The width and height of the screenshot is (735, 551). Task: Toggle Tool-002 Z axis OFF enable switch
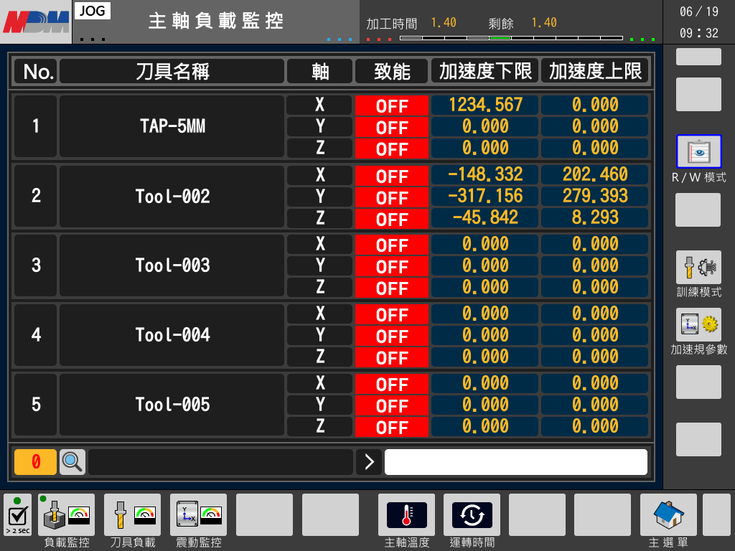[392, 219]
